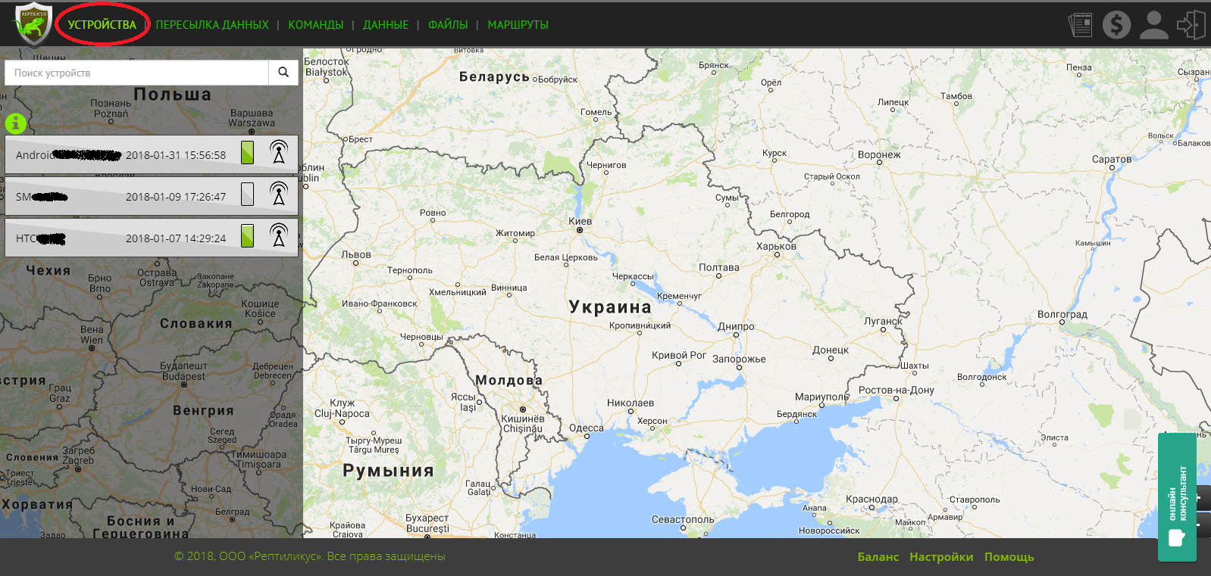This screenshot has width=1211, height=576.
Task: Click the magnifier search button
Action: [x=283, y=73]
